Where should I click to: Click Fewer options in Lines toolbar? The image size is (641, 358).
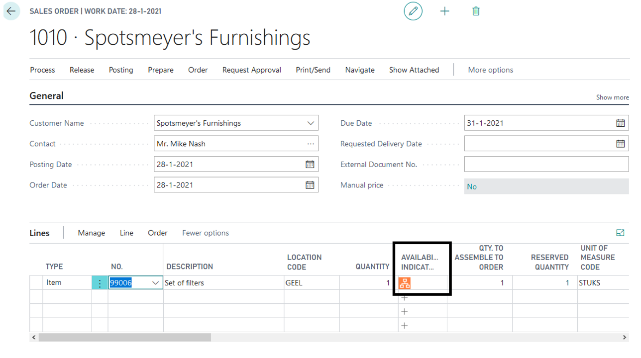[206, 233]
